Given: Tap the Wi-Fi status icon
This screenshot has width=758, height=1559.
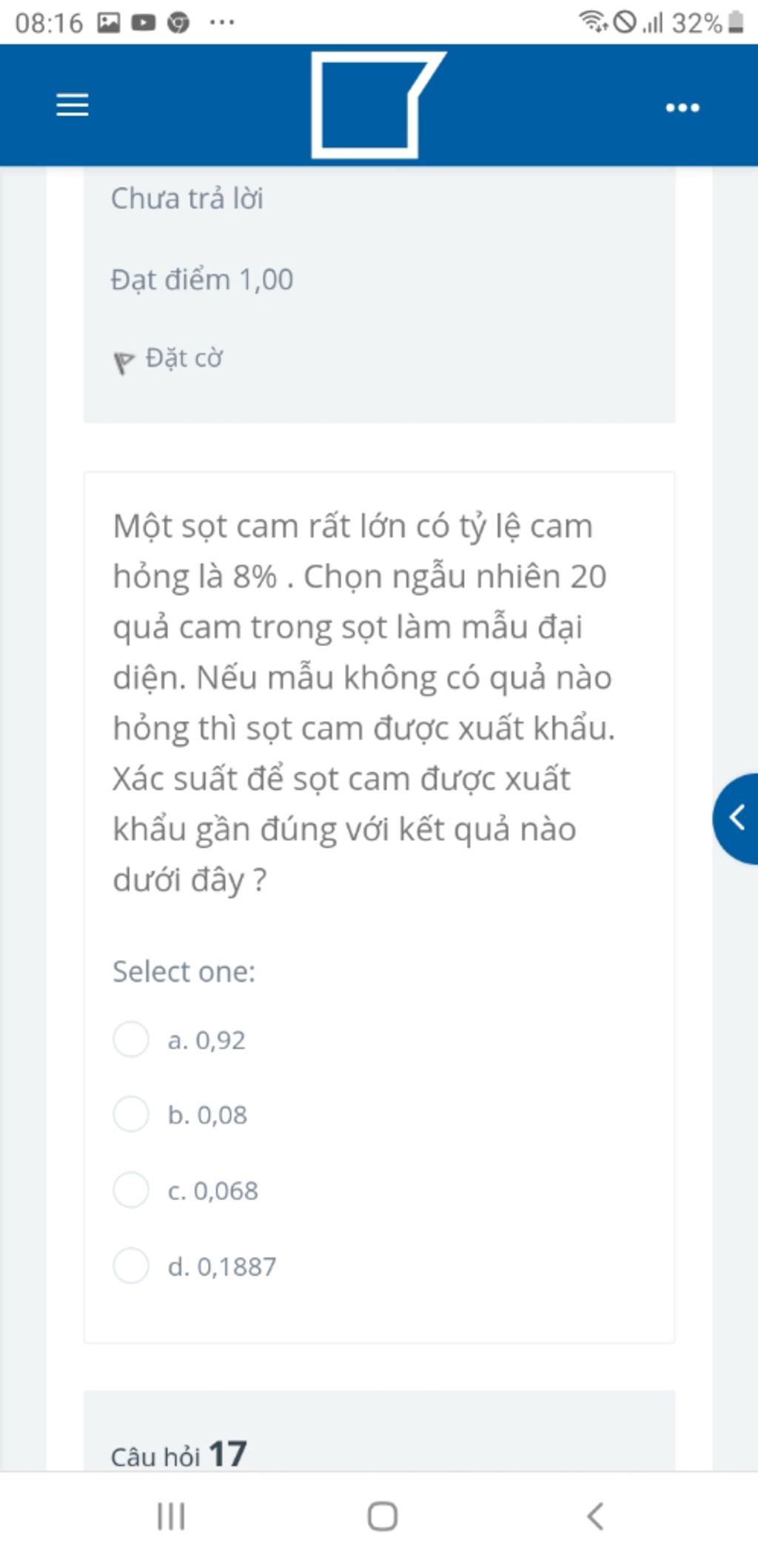Looking at the screenshot, I should [x=593, y=21].
